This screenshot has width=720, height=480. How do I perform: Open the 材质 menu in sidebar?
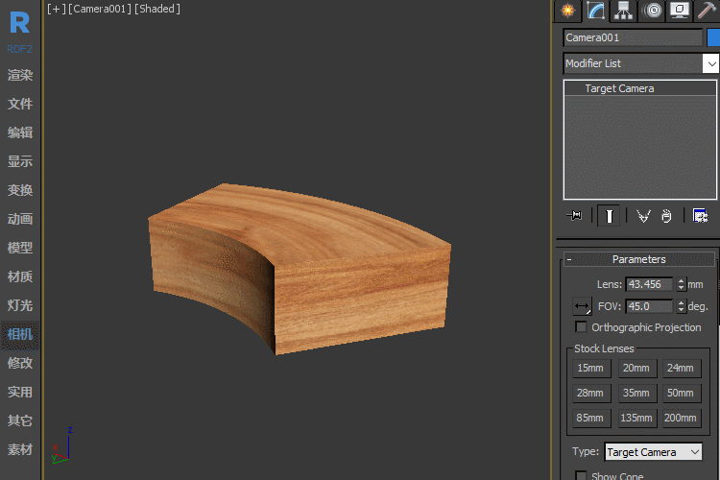pyautogui.click(x=20, y=276)
